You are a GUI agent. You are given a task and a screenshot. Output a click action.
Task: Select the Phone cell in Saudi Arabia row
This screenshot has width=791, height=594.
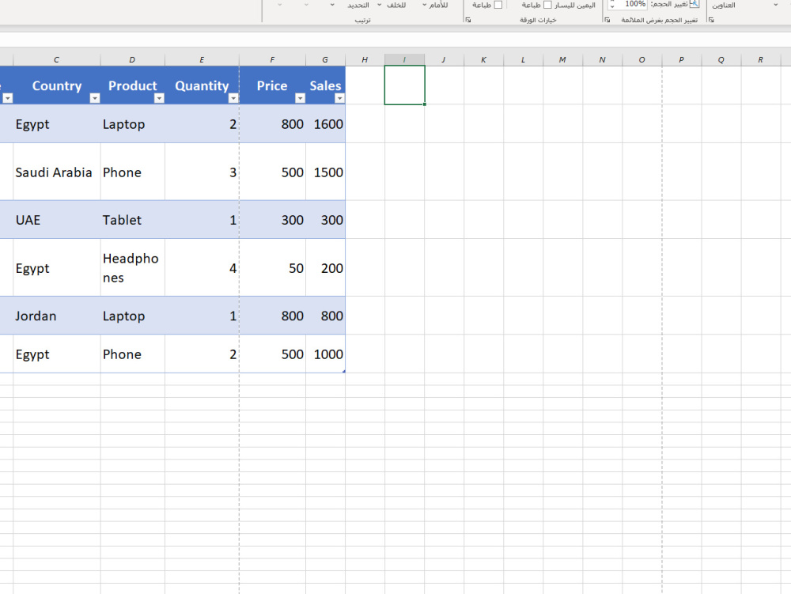(x=132, y=172)
